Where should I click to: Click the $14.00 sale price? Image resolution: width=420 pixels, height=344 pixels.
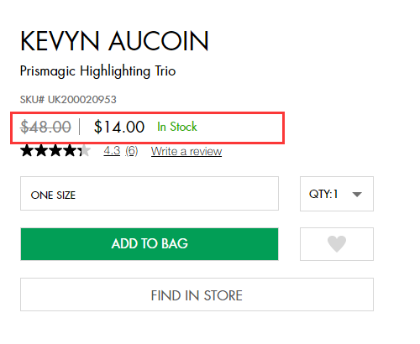coord(119,127)
